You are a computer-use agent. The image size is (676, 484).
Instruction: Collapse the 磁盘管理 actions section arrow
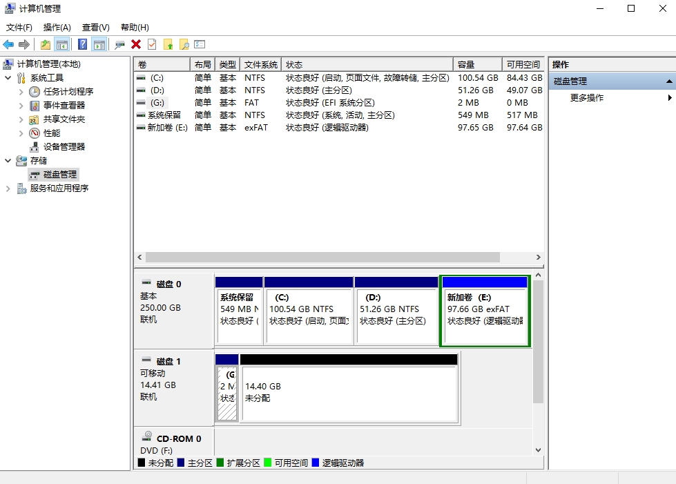[668, 81]
